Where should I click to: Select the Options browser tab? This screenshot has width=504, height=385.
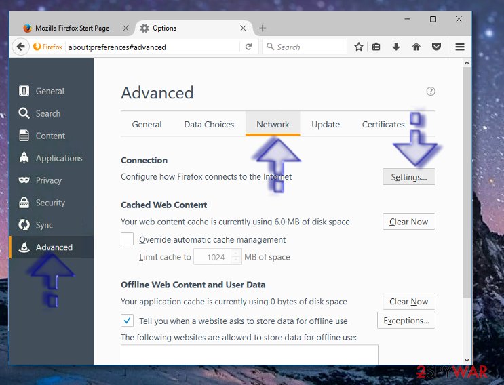193,28
